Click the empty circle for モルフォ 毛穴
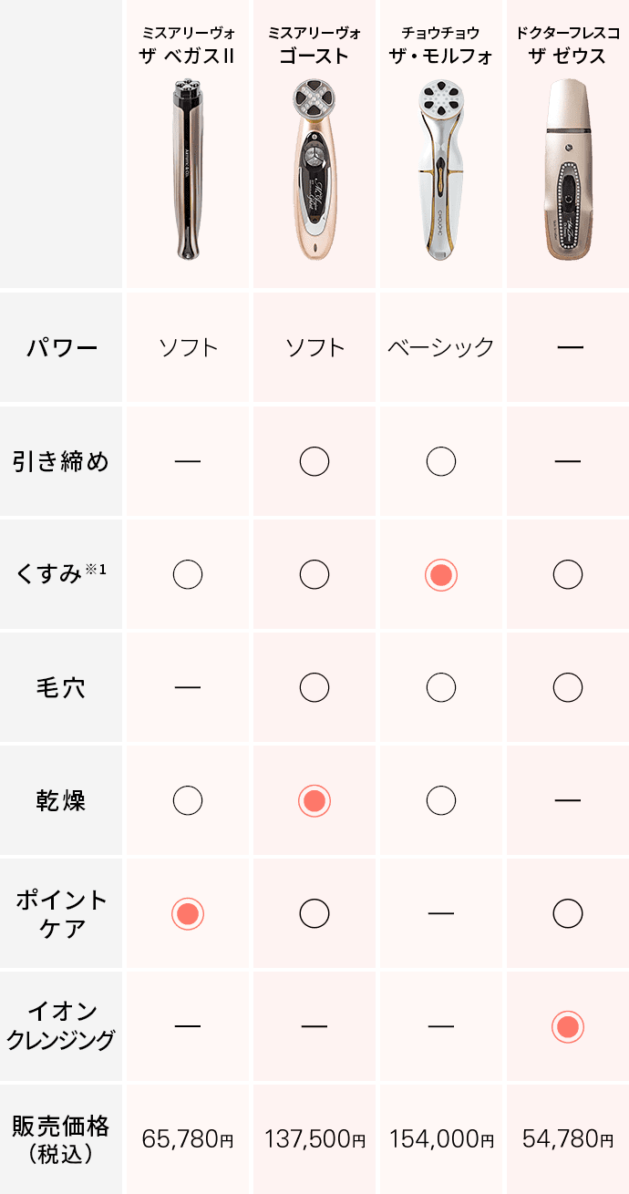 440,687
